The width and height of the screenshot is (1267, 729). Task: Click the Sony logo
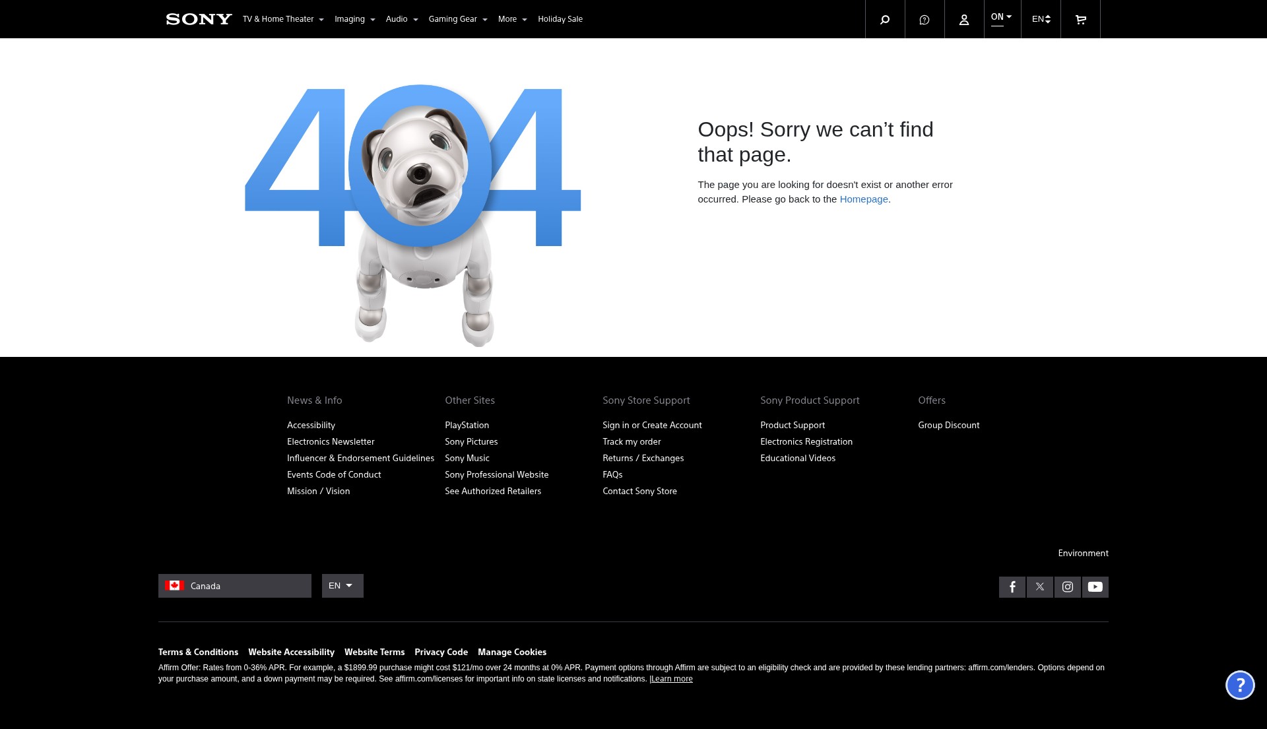pos(199,19)
